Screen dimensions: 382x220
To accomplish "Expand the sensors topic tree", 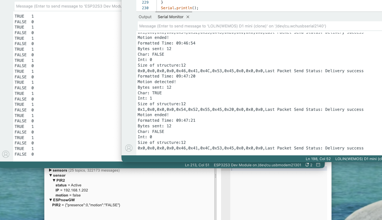I will (50, 170).
